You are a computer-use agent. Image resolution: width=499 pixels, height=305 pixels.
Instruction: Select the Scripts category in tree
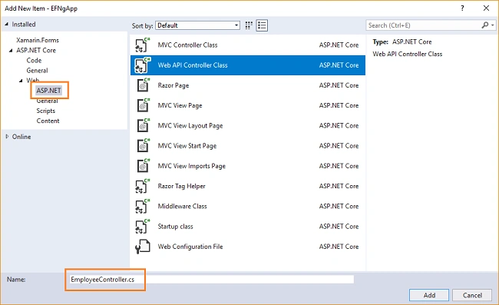[46, 111]
